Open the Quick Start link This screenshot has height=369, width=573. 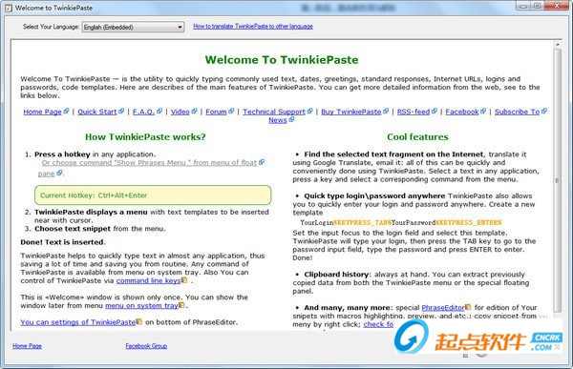point(97,112)
